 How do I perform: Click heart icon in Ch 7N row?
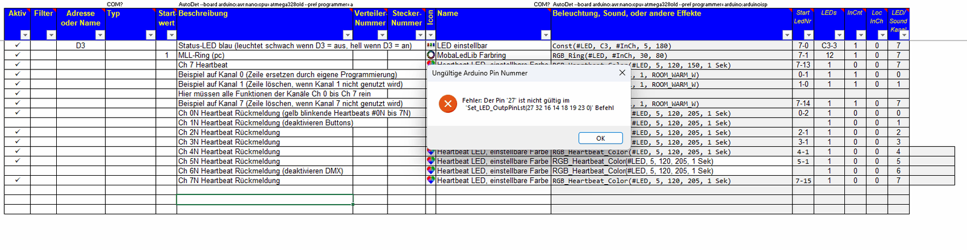[x=431, y=181]
